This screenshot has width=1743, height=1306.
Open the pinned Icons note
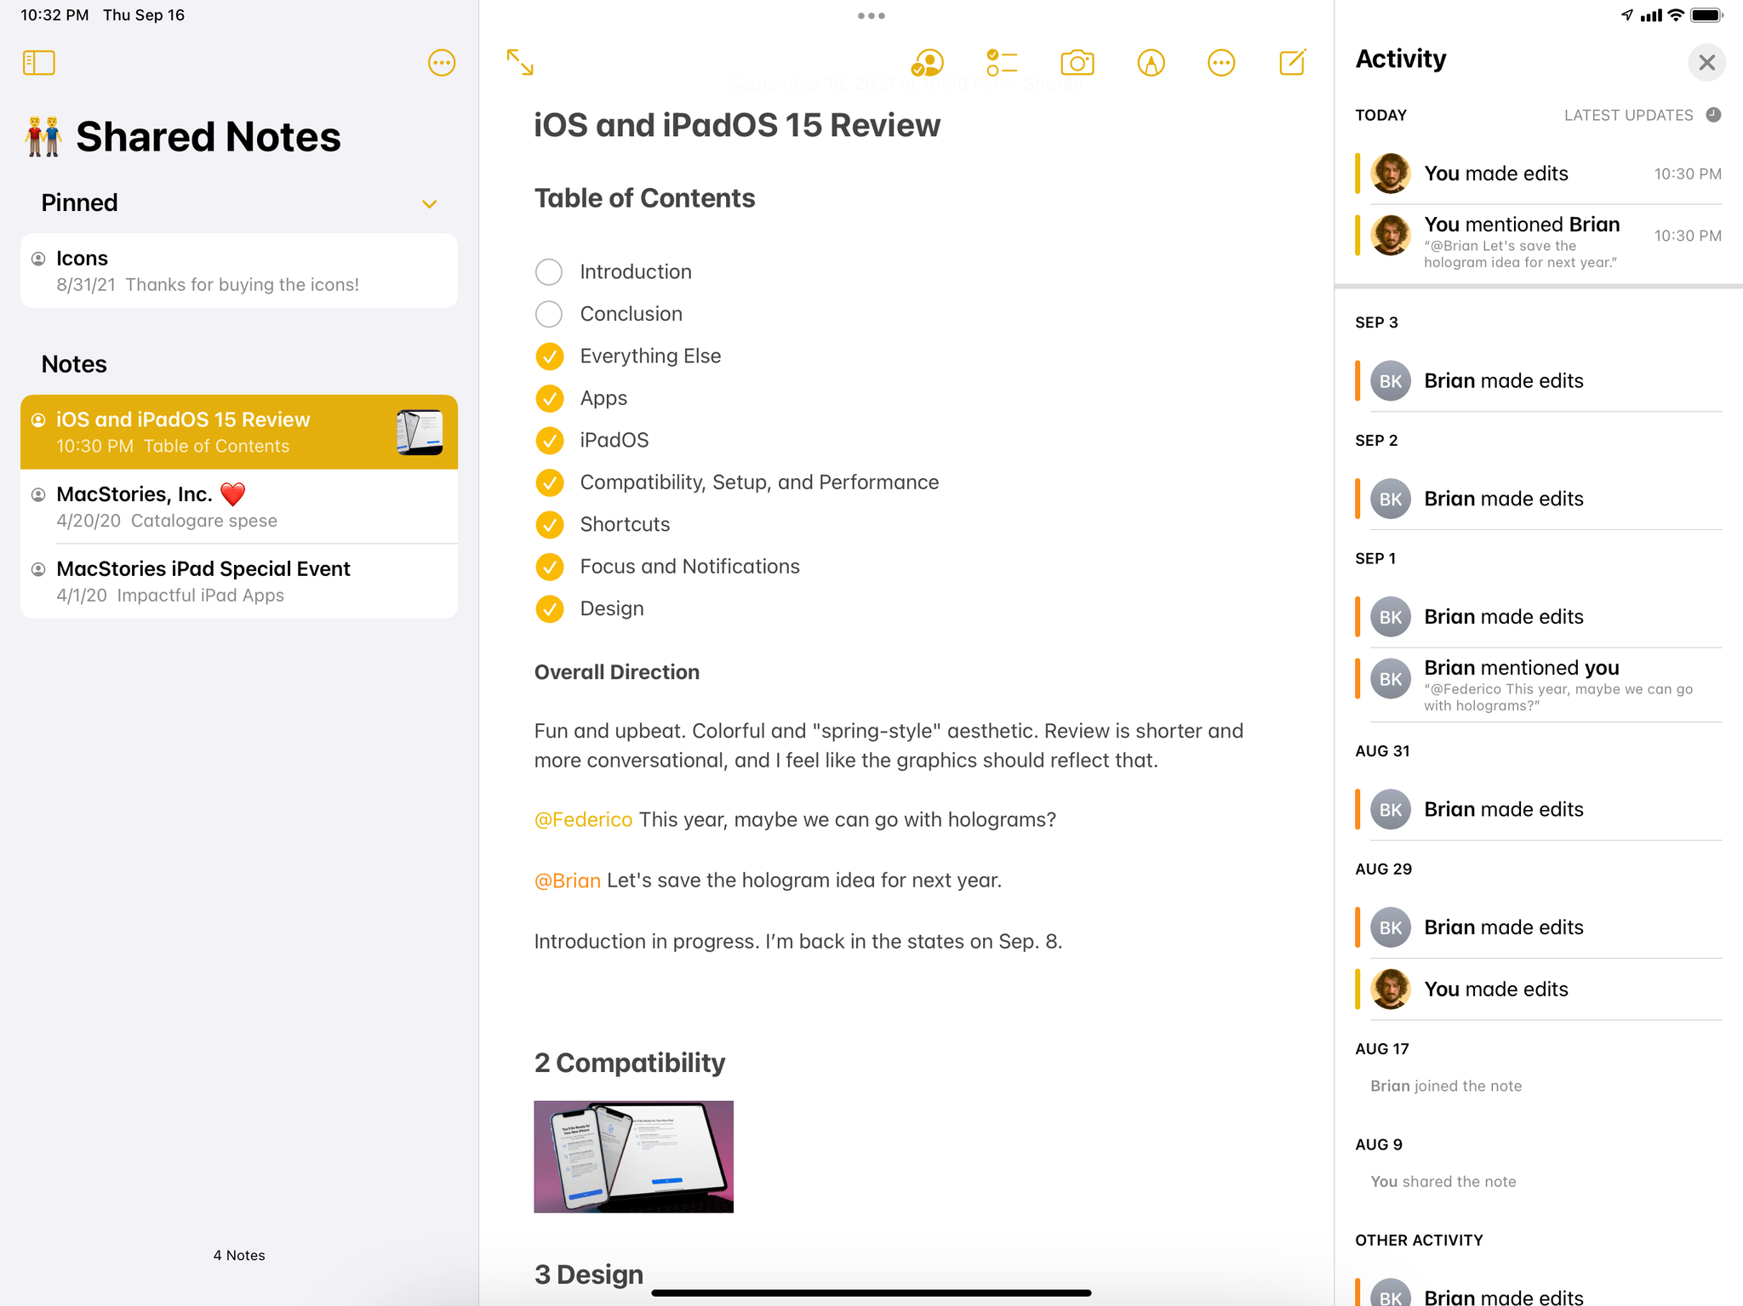click(239, 271)
